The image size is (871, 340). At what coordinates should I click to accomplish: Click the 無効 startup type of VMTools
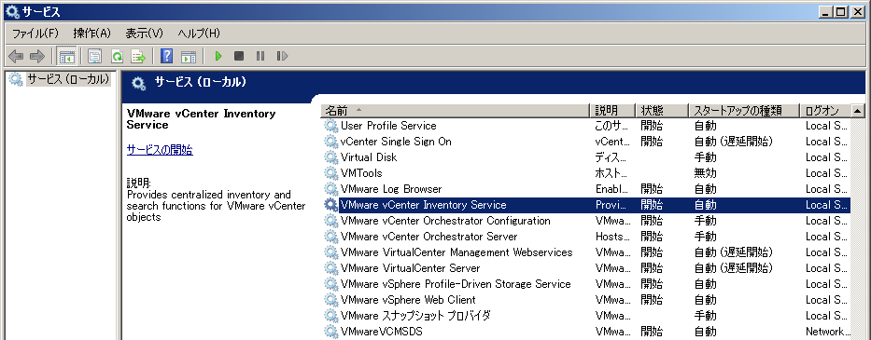tap(706, 173)
